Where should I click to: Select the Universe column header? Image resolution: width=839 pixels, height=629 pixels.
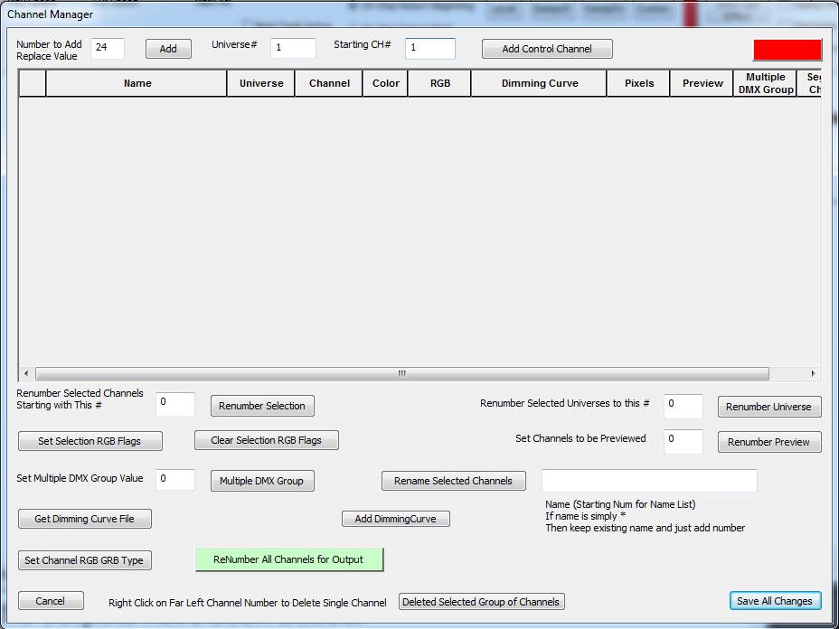pos(261,83)
